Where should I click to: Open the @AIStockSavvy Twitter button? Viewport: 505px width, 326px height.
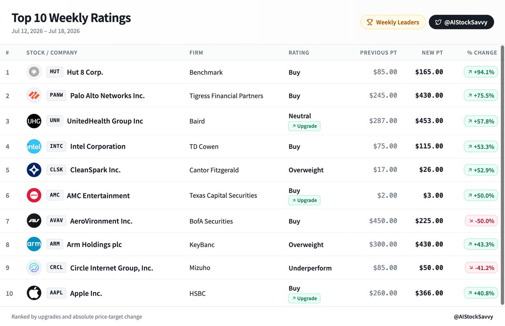pyautogui.click(x=461, y=22)
